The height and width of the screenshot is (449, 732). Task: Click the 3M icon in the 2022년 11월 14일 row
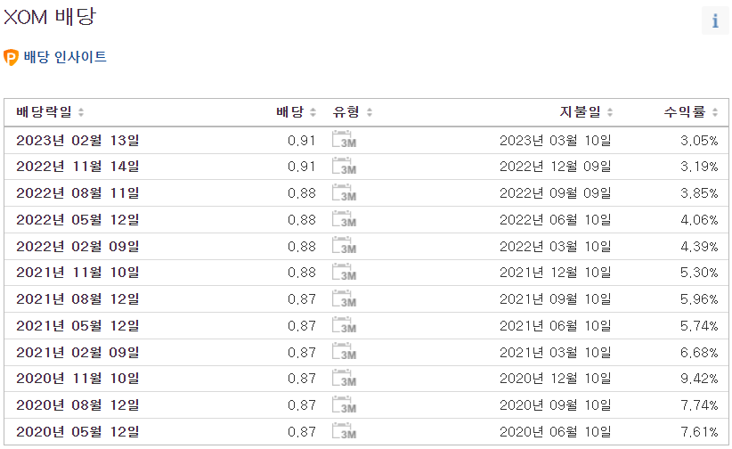pos(344,167)
